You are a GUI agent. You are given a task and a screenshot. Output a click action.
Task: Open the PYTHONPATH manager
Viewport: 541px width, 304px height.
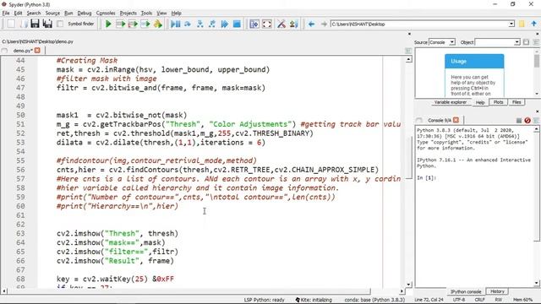tap(294, 24)
